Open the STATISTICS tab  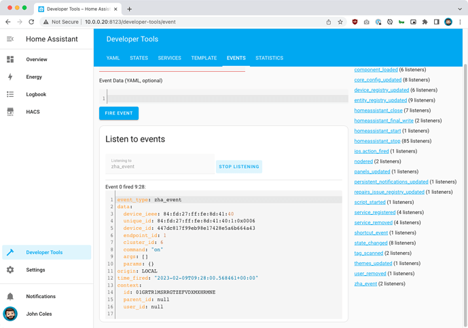click(x=269, y=58)
